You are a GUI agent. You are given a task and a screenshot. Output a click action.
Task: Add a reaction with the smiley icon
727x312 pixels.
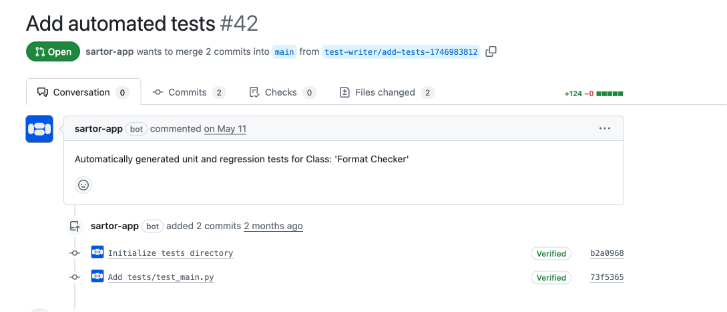pyautogui.click(x=83, y=185)
